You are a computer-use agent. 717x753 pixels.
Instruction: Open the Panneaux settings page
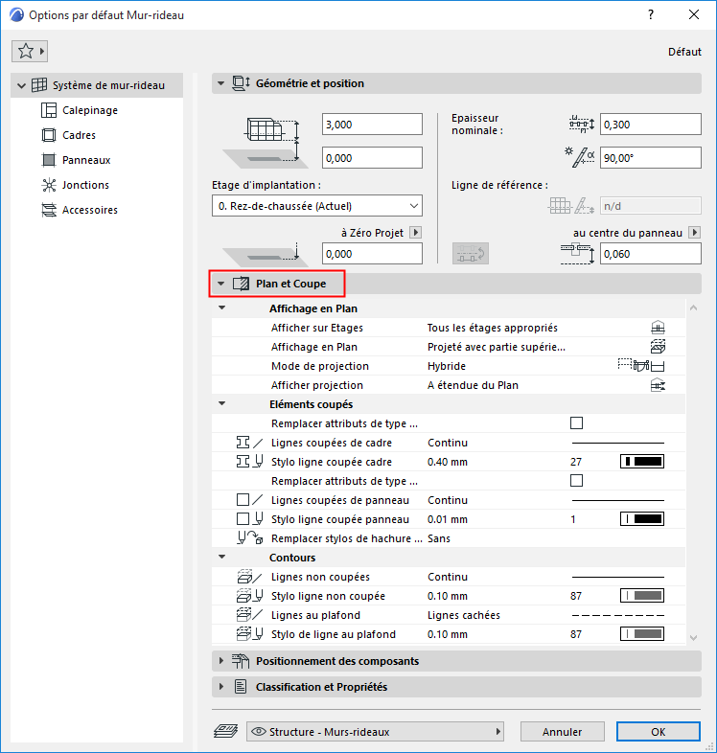coord(86,160)
